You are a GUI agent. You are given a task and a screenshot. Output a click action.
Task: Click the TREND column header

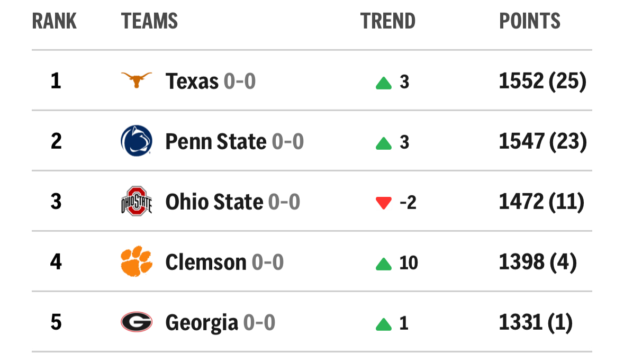(388, 21)
